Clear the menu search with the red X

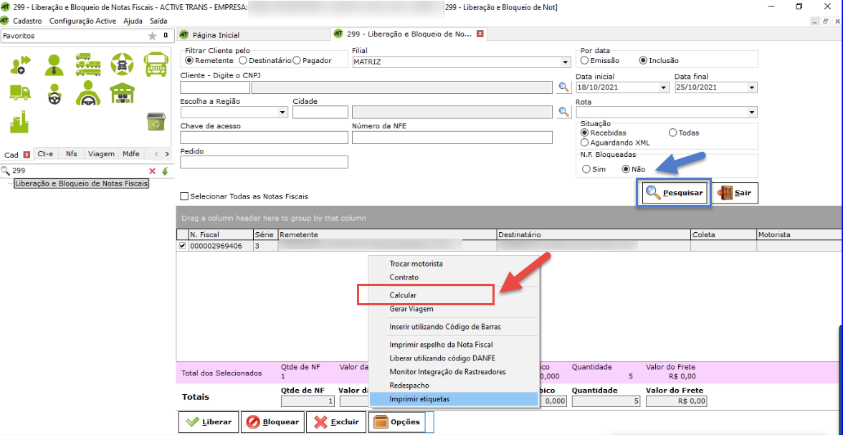point(152,171)
